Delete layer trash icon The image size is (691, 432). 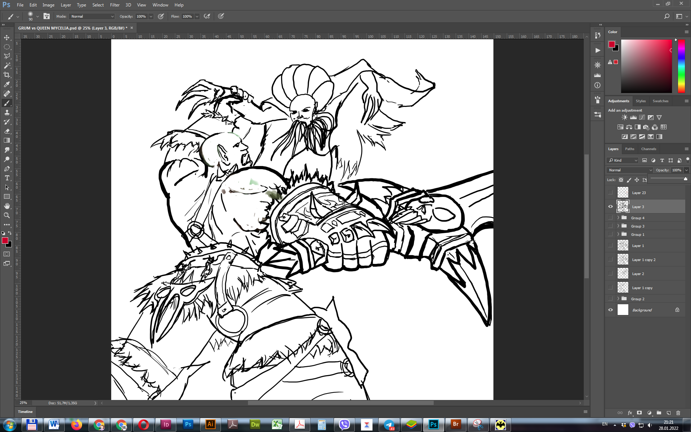678,413
